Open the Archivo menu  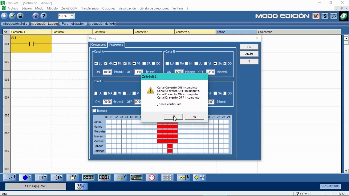[13, 8]
